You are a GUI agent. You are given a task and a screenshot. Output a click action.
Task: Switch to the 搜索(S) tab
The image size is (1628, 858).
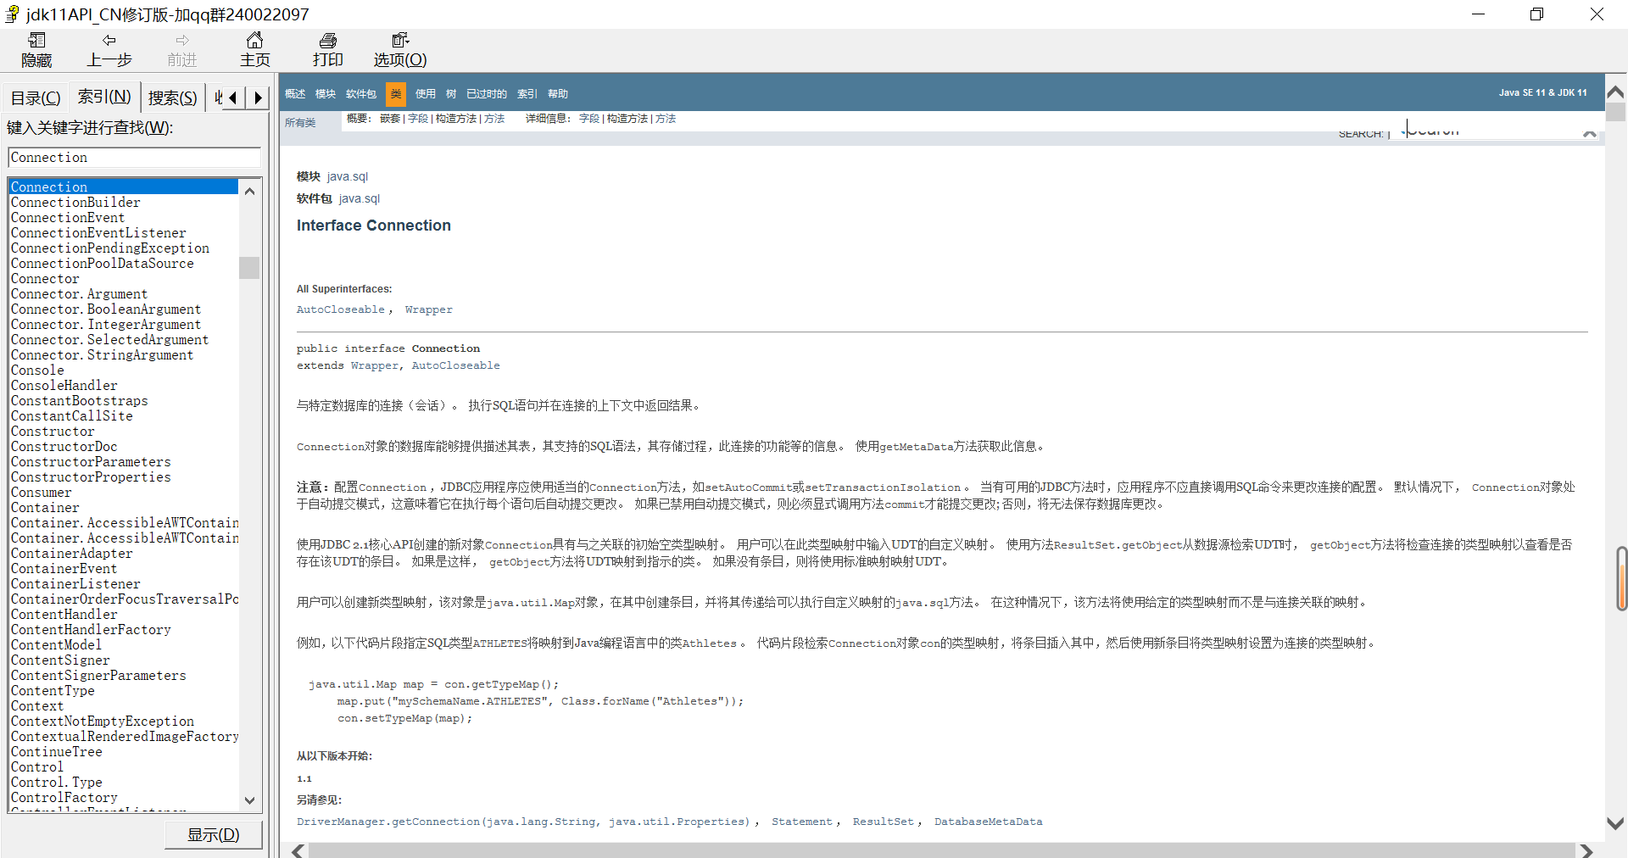173,98
